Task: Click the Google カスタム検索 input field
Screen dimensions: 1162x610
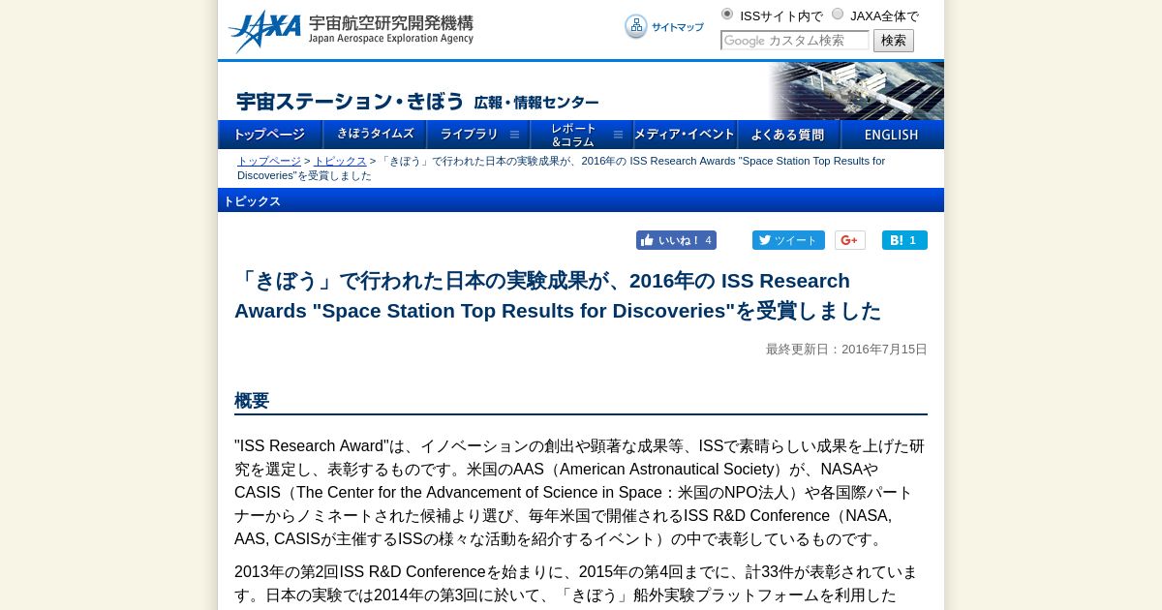Action: pyautogui.click(x=795, y=41)
